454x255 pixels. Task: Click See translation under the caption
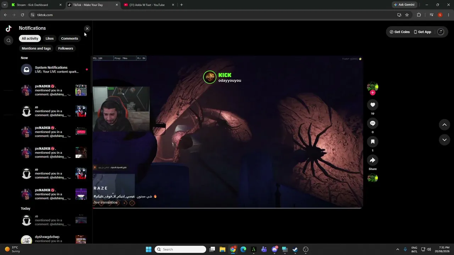(105, 203)
